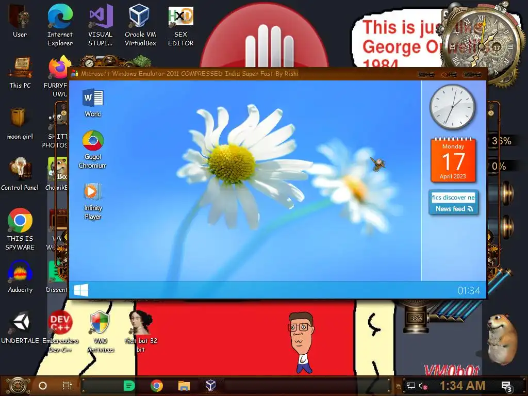This screenshot has width=528, height=396.
Task: Open This PC desktop icon
Action: (x=20, y=72)
